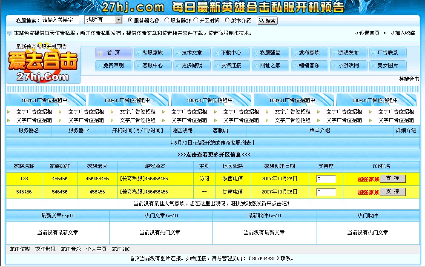Click the shield icon beside 下载中心

217,53
